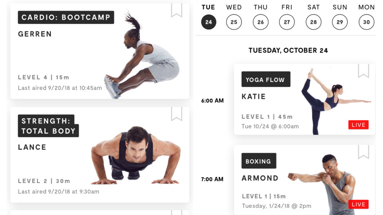
Task: Bookmark Katie's Yoga Flow class
Action: 363,71
